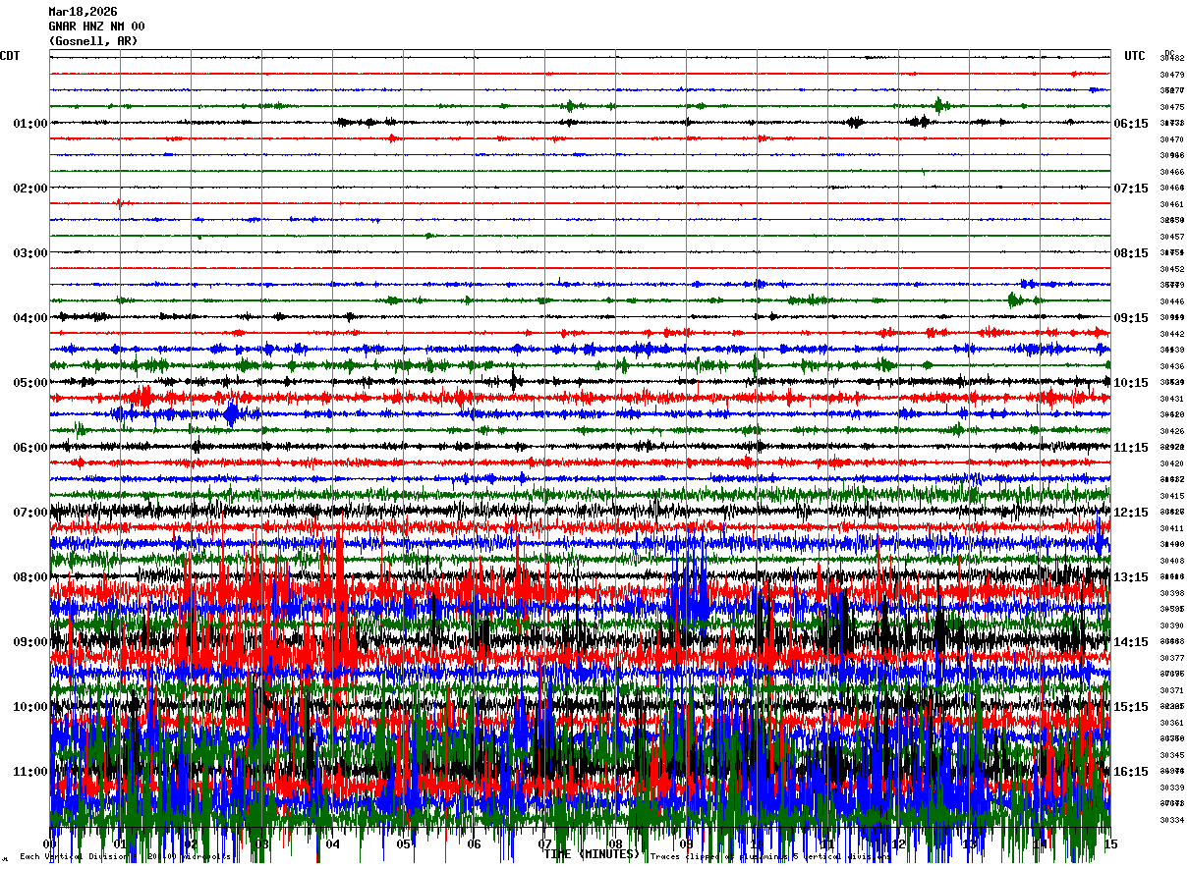Click the "02:00" CDT time label
1189x870 pixels.
pyautogui.click(x=30, y=189)
